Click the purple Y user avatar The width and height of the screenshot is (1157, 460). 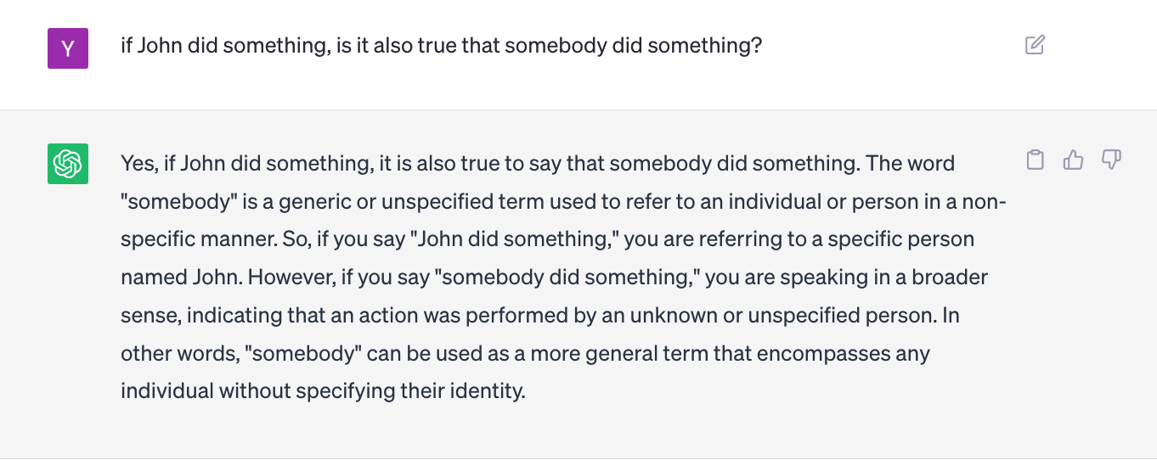click(68, 48)
